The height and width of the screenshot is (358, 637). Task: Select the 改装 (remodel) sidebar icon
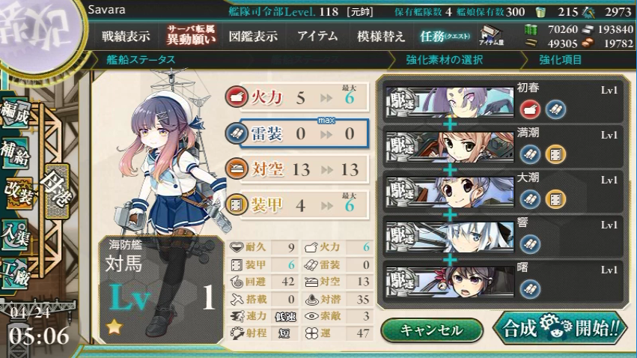[x=18, y=193]
